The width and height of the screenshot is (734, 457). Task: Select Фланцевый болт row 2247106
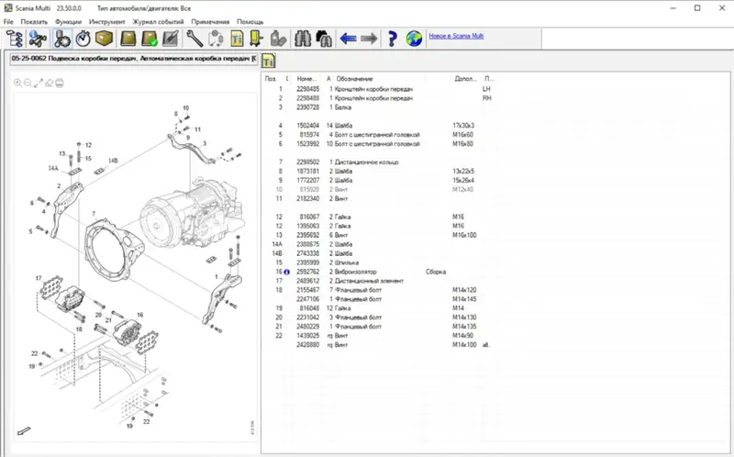(377, 299)
